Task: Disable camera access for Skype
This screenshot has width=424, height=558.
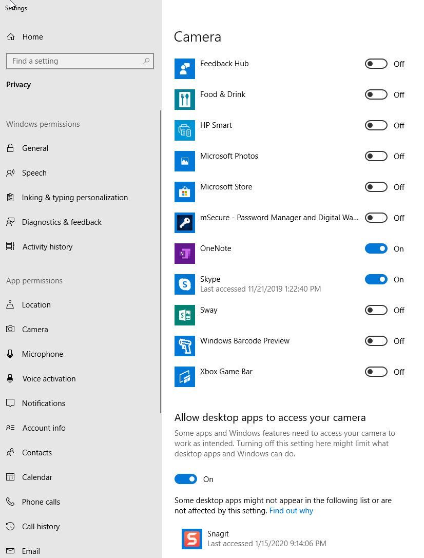Action: click(376, 279)
